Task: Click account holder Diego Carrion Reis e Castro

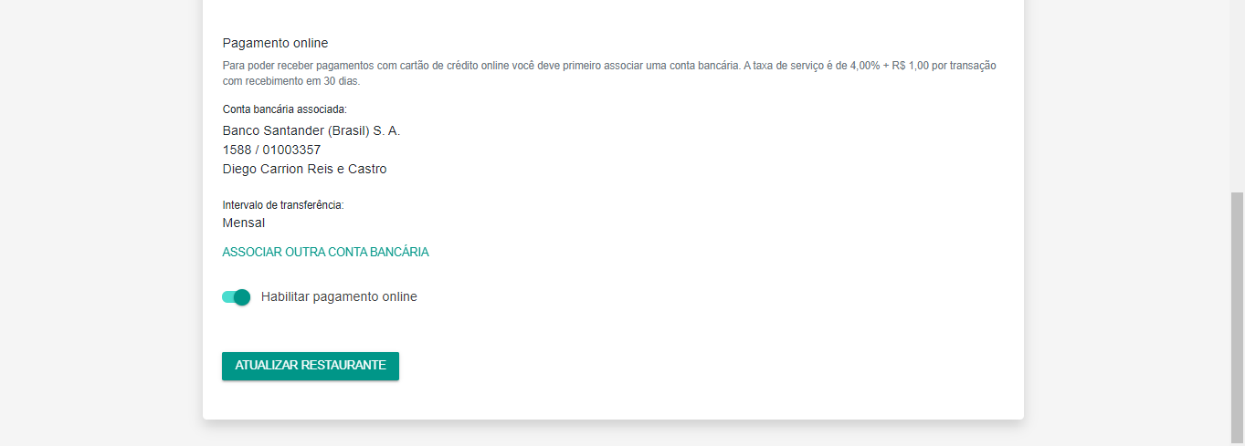Action: pyautogui.click(x=304, y=169)
